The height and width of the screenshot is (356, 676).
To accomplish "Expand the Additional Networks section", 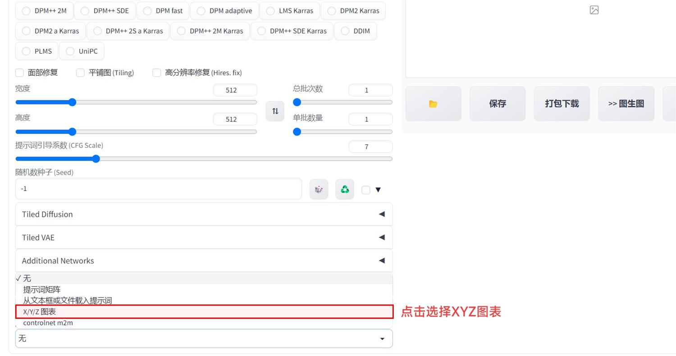I will (x=204, y=260).
